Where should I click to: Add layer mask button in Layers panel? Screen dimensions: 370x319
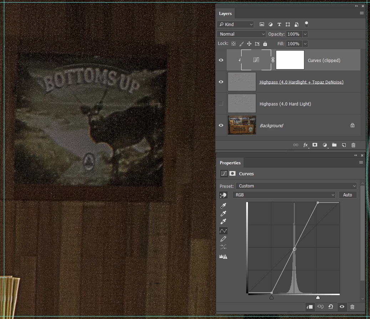(x=315, y=145)
